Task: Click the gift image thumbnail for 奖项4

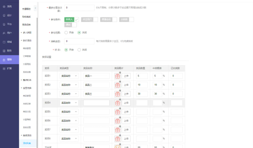Action: (x=118, y=103)
